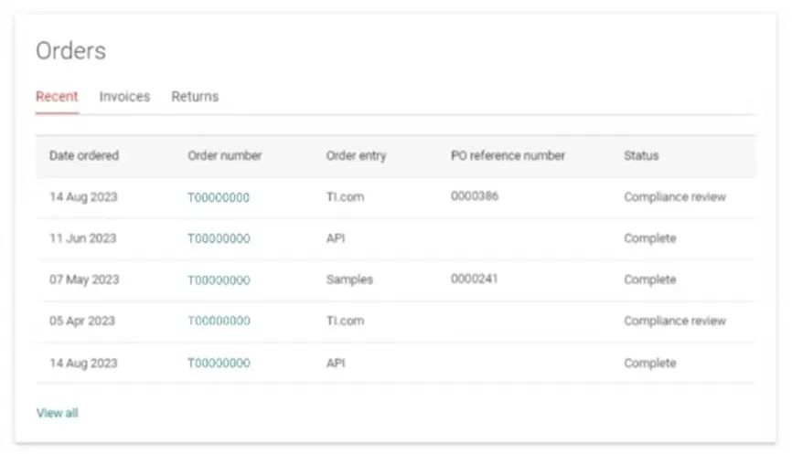This screenshot has width=792, height=454.
Task: Open order number for 07 May 2023 Samples order
Action: 219,280
